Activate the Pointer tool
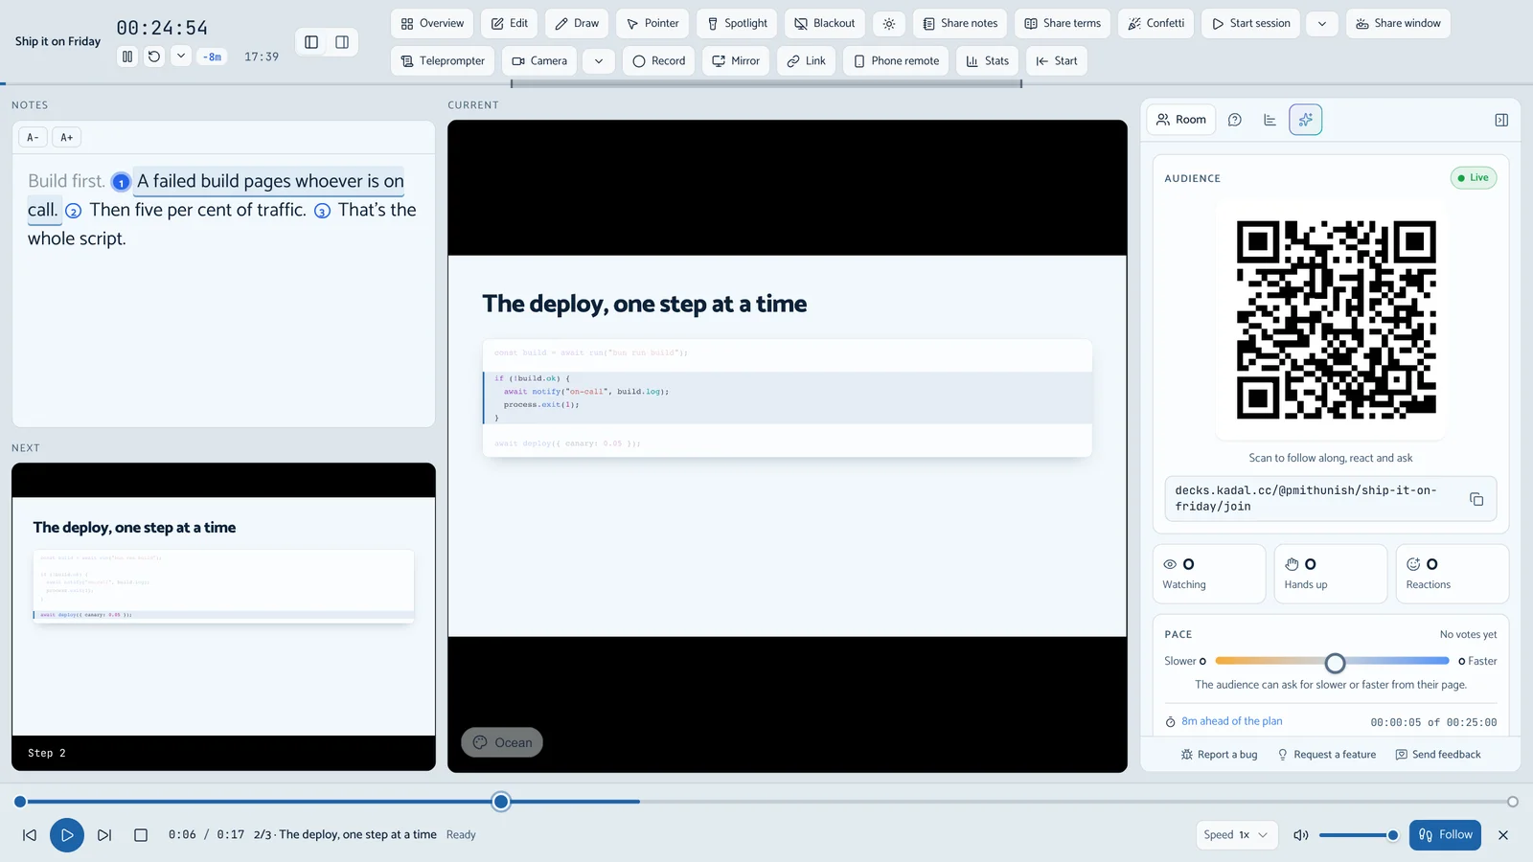This screenshot has width=1533, height=862. [x=652, y=23]
